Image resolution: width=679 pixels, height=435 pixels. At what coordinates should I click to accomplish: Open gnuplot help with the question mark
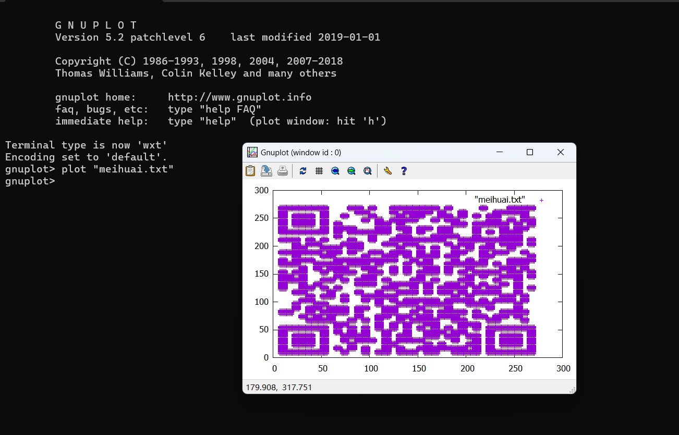point(404,170)
